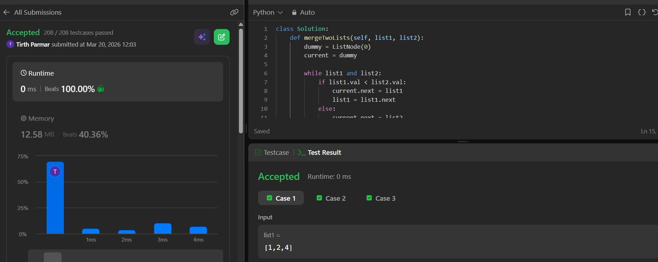The image size is (658, 262).
Task: Click 'Ln 15' cursor position indicator
Action: point(649,131)
